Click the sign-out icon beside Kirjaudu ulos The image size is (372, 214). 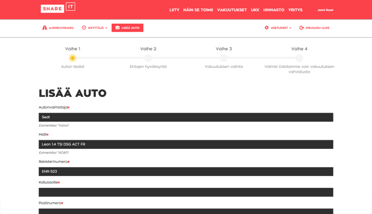(x=302, y=28)
